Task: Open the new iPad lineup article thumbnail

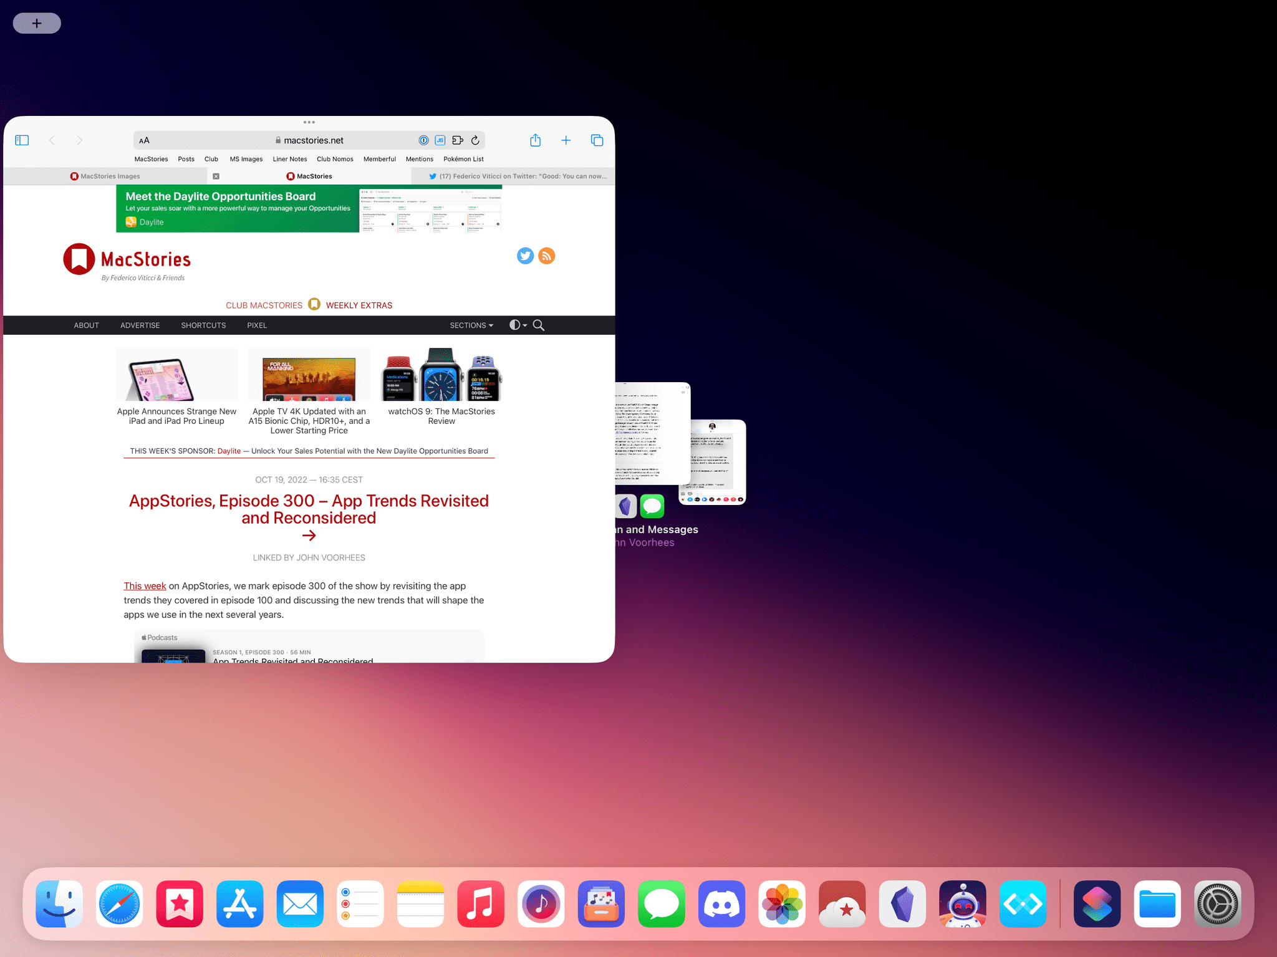Action: point(176,374)
